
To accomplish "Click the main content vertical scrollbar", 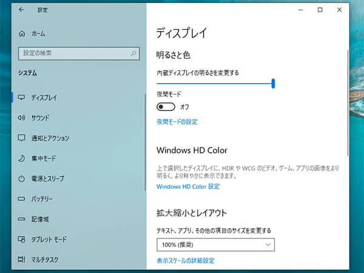I will tap(348, 103).
